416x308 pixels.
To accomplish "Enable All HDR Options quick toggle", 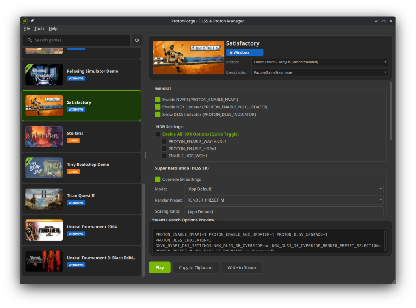I will [158, 134].
